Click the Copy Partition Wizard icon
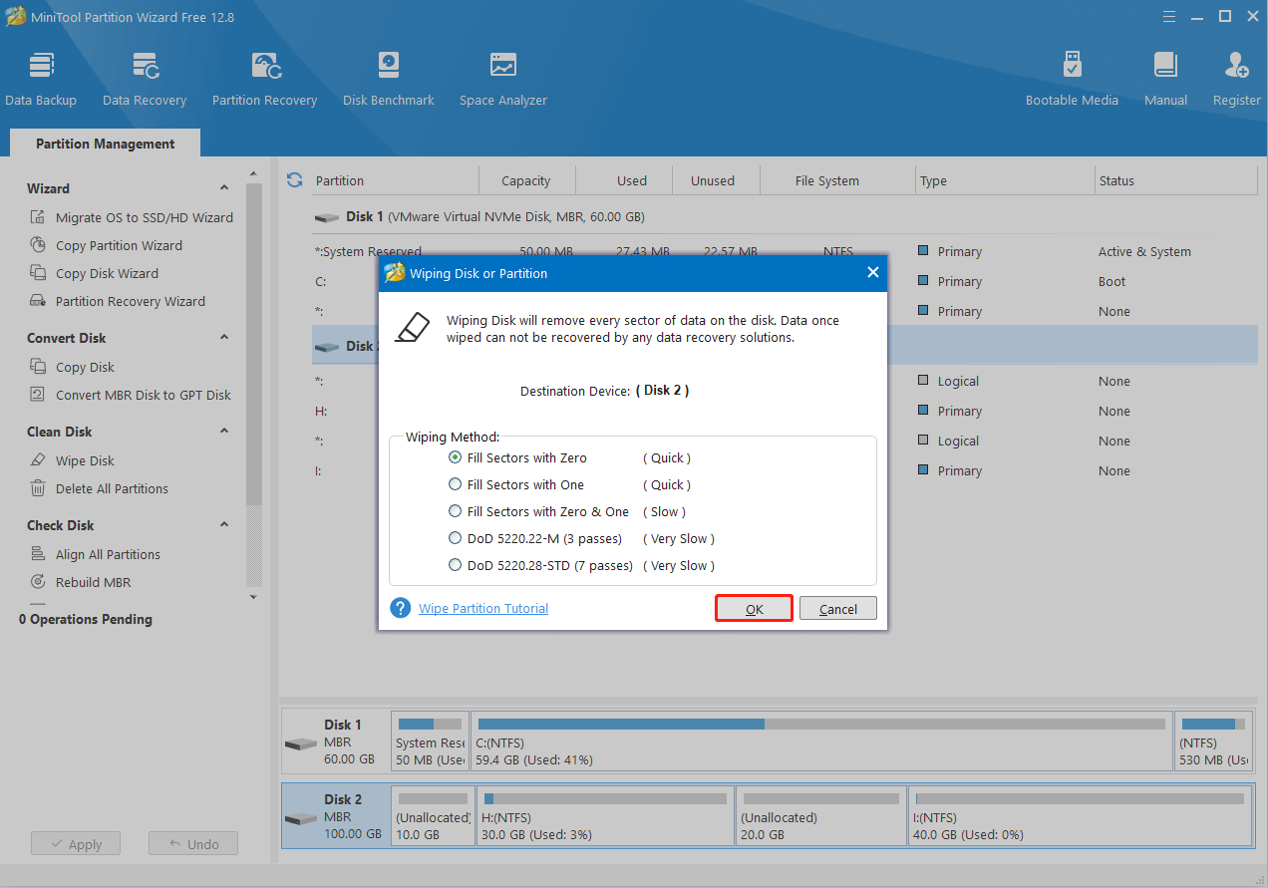 38,245
